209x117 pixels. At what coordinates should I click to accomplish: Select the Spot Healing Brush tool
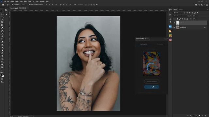pos(2,31)
